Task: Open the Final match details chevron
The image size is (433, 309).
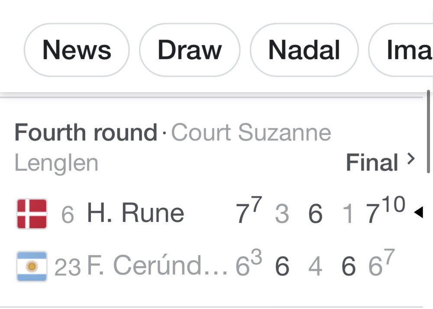Action: [x=411, y=159]
